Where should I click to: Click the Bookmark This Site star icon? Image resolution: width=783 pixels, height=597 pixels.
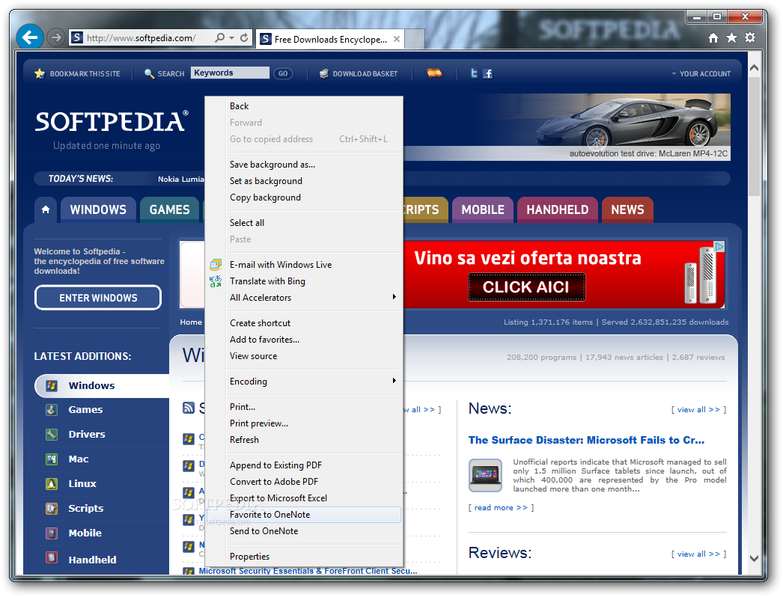click(40, 74)
